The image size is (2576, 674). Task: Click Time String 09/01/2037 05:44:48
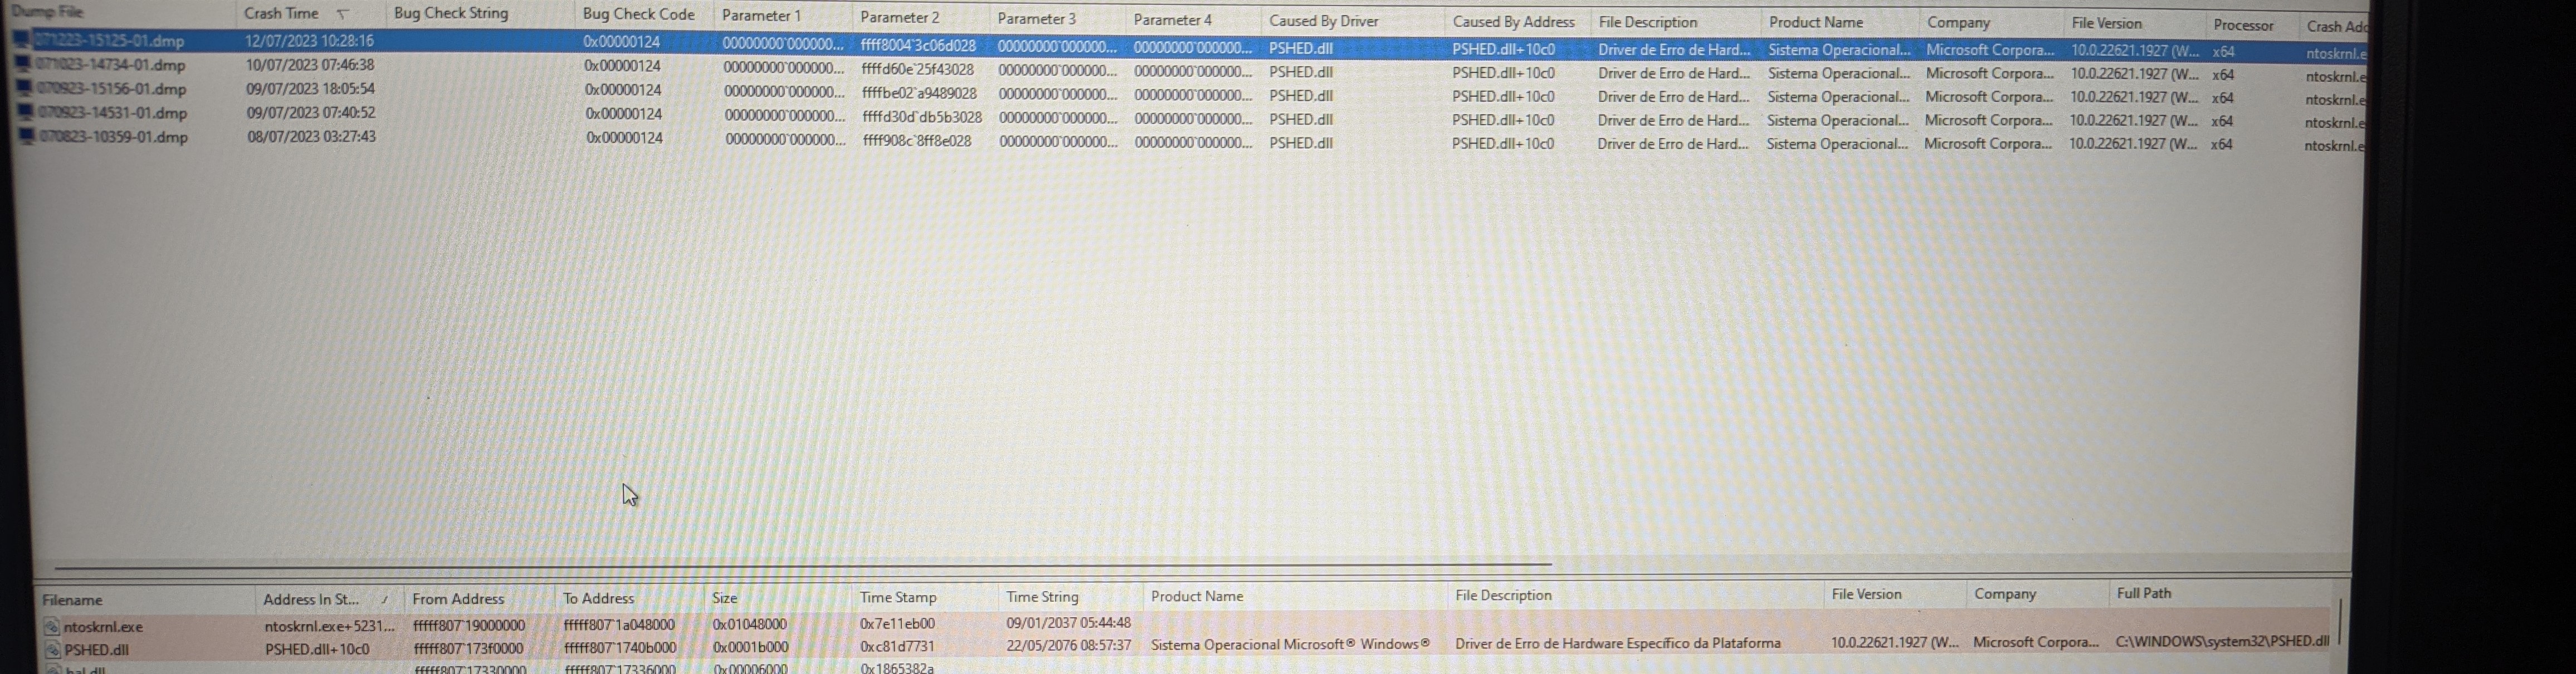[x=1068, y=623]
